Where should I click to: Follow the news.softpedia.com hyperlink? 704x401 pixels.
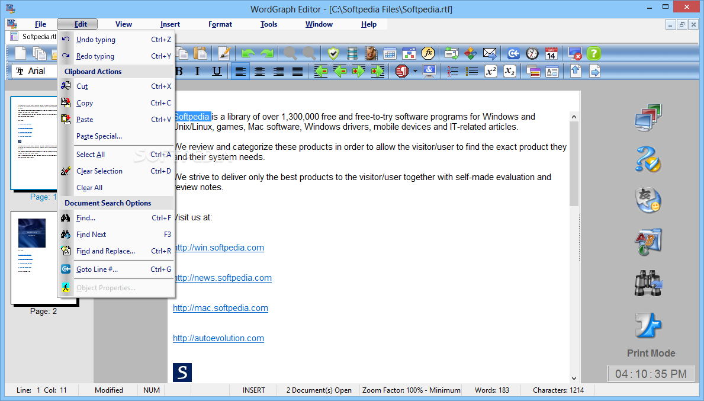click(x=223, y=278)
